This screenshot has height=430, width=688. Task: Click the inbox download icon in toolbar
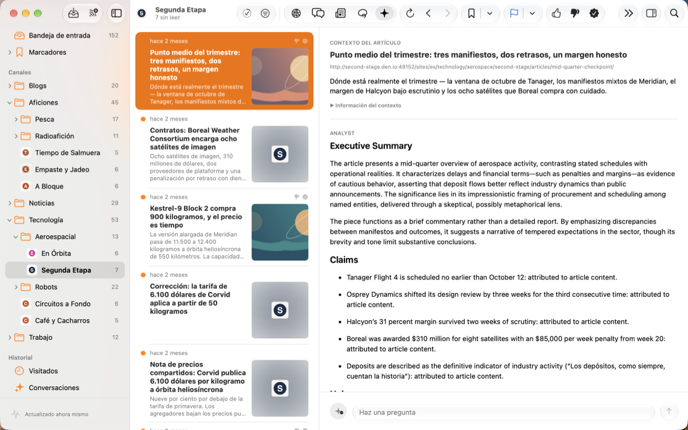click(x=74, y=13)
